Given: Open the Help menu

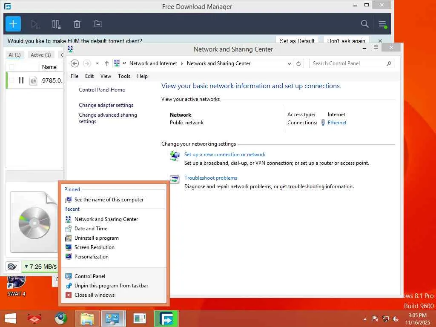Looking at the screenshot, I should pos(142,76).
